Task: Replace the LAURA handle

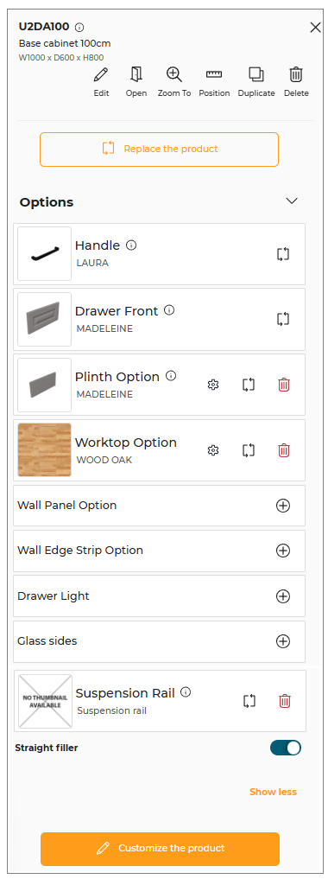Action: pos(283,254)
